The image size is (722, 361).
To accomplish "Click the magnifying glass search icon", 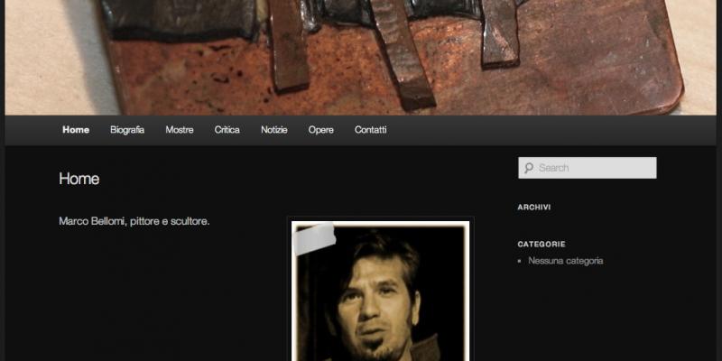I will (527, 168).
